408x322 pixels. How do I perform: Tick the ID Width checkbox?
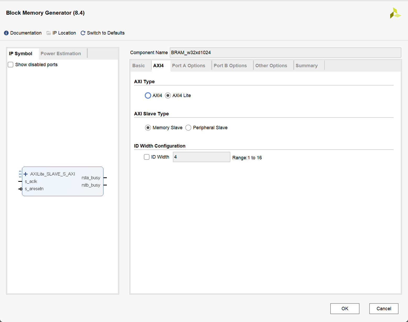147,157
